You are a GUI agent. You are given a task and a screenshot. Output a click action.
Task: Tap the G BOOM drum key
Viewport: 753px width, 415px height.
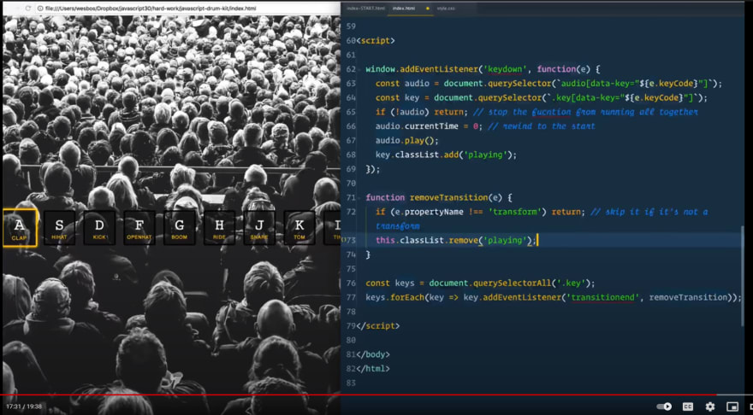tap(179, 228)
